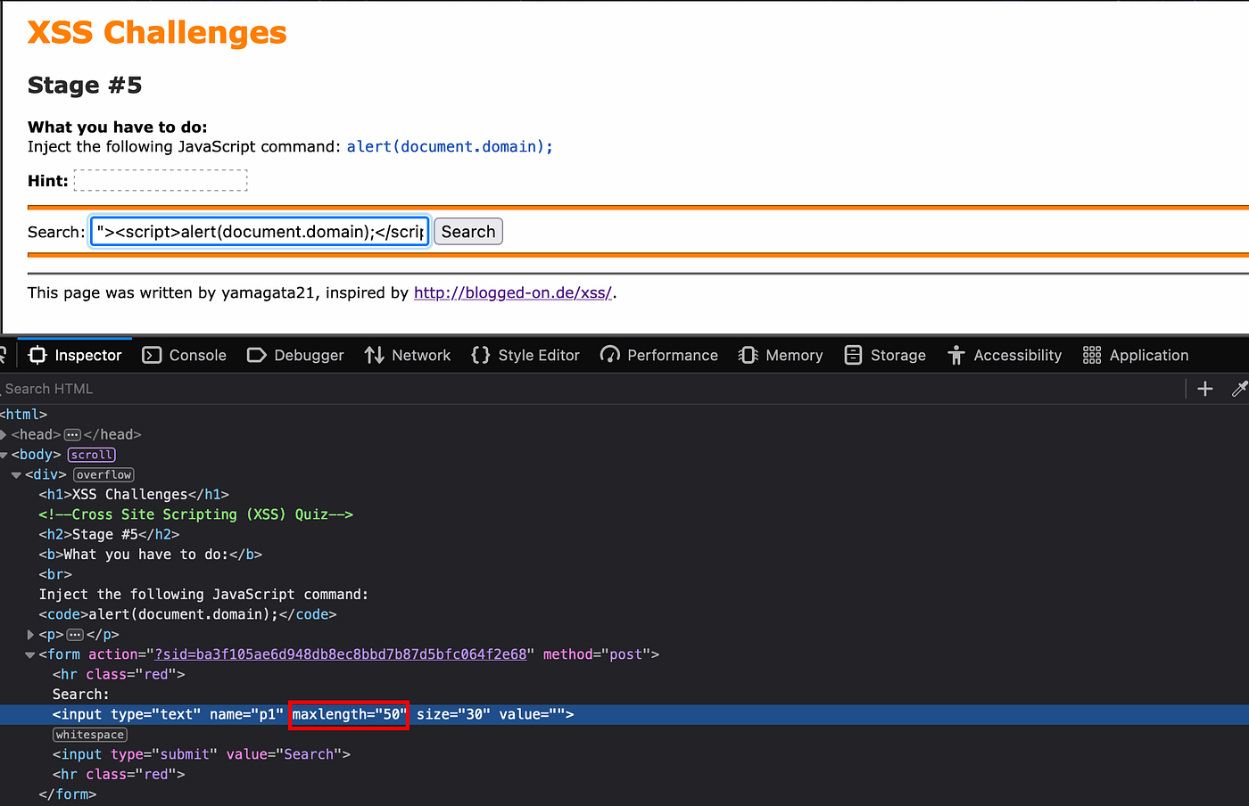Collapse the div element node

pyautogui.click(x=16, y=475)
